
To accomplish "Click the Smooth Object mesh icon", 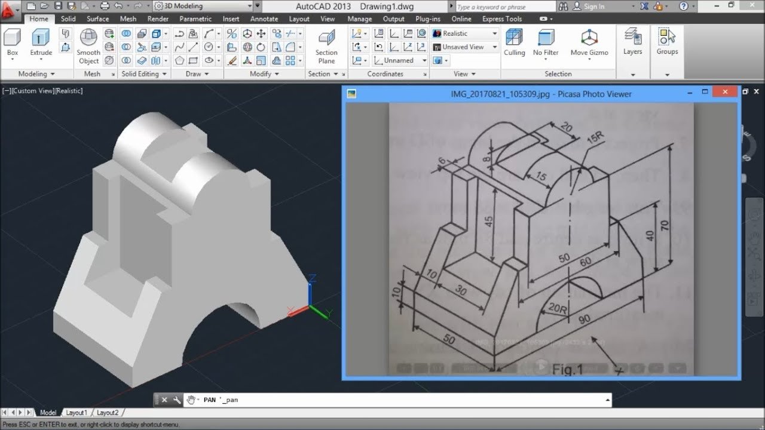I will (x=88, y=47).
